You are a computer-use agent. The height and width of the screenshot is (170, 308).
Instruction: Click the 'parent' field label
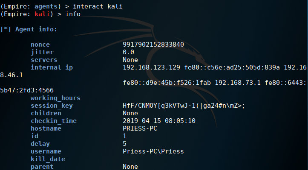[42, 167]
